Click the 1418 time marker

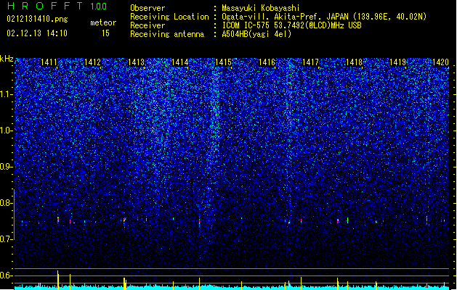[354, 62]
